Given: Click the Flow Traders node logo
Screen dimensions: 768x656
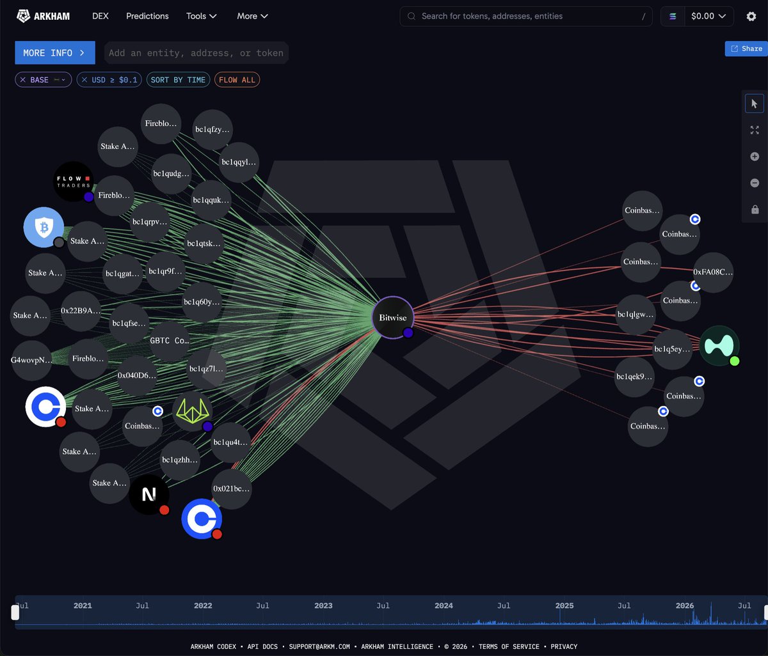Looking at the screenshot, I should click(73, 182).
